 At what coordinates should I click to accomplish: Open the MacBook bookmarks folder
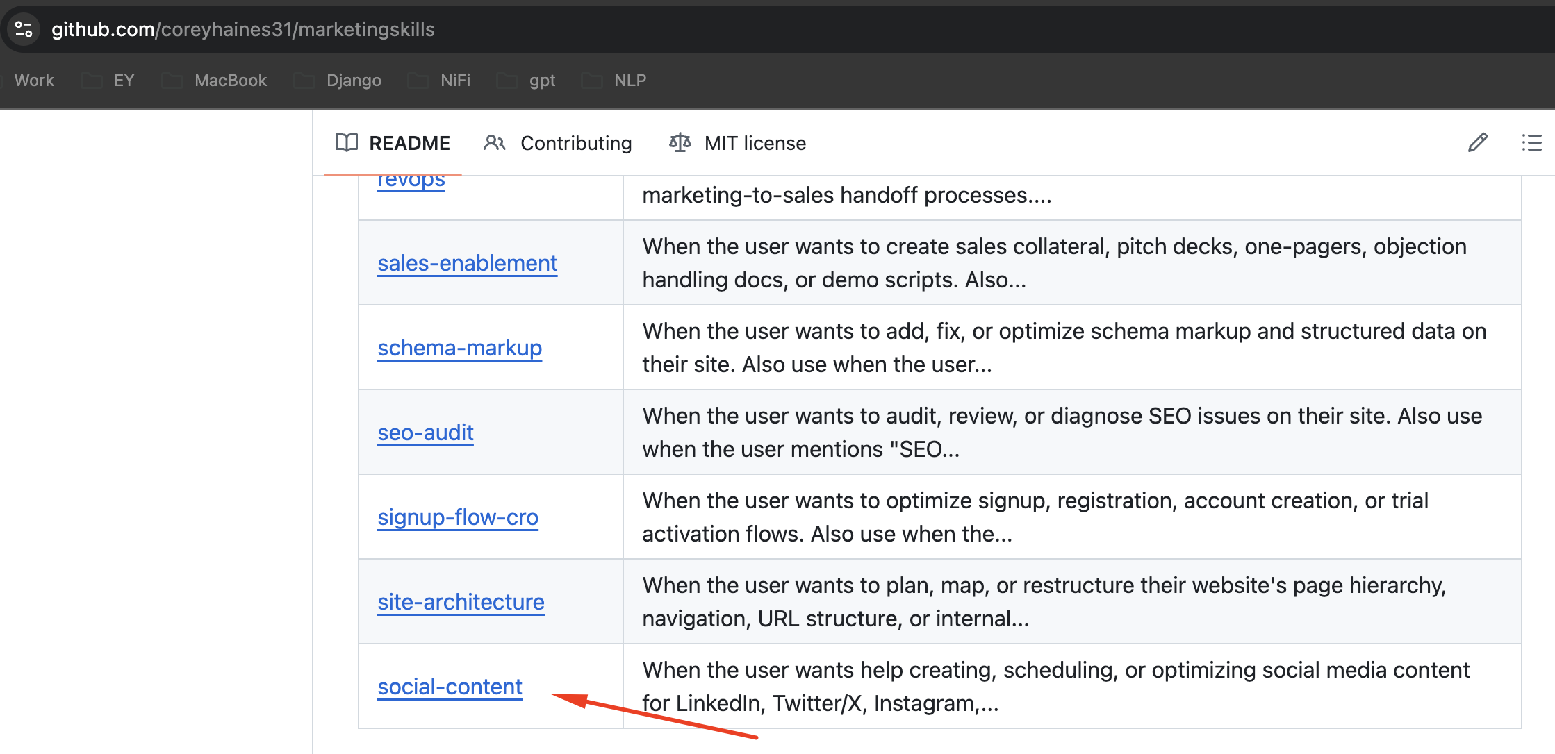pyautogui.click(x=214, y=81)
